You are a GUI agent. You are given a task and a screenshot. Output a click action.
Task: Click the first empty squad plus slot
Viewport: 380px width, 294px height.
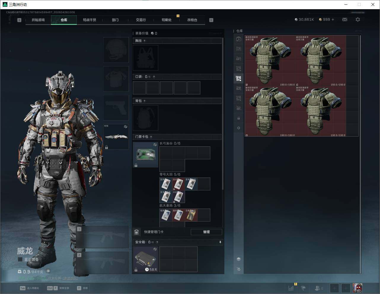[x=334, y=288]
